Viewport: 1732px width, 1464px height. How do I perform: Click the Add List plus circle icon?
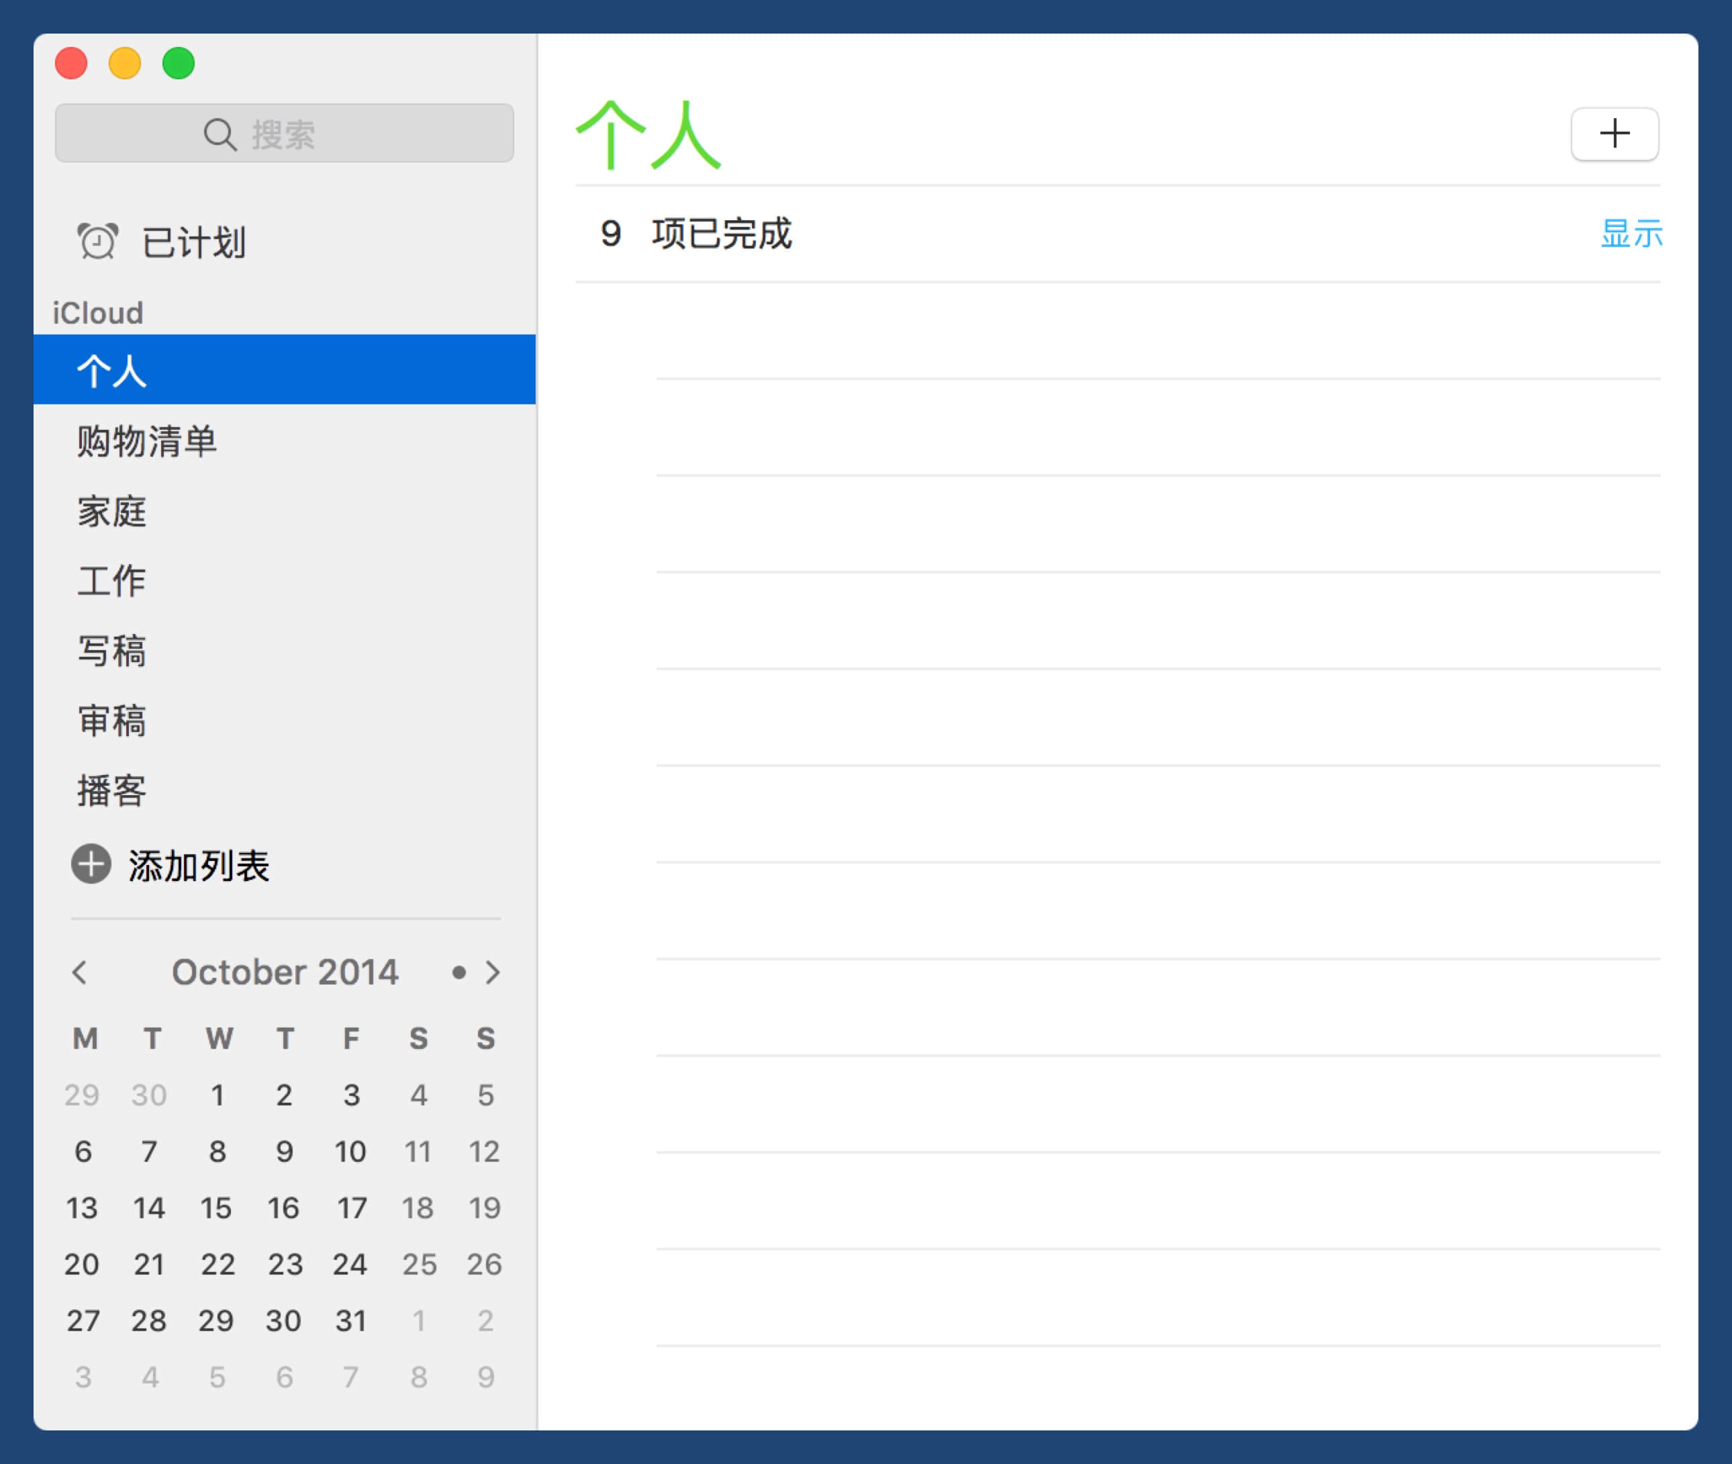(x=91, y=864)
